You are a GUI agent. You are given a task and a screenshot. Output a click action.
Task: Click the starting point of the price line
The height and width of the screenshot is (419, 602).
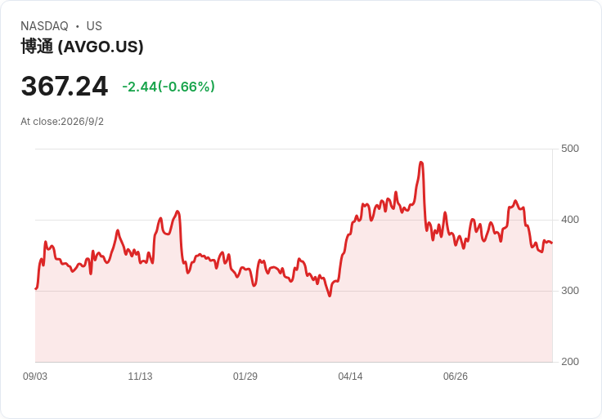point(36,288)
